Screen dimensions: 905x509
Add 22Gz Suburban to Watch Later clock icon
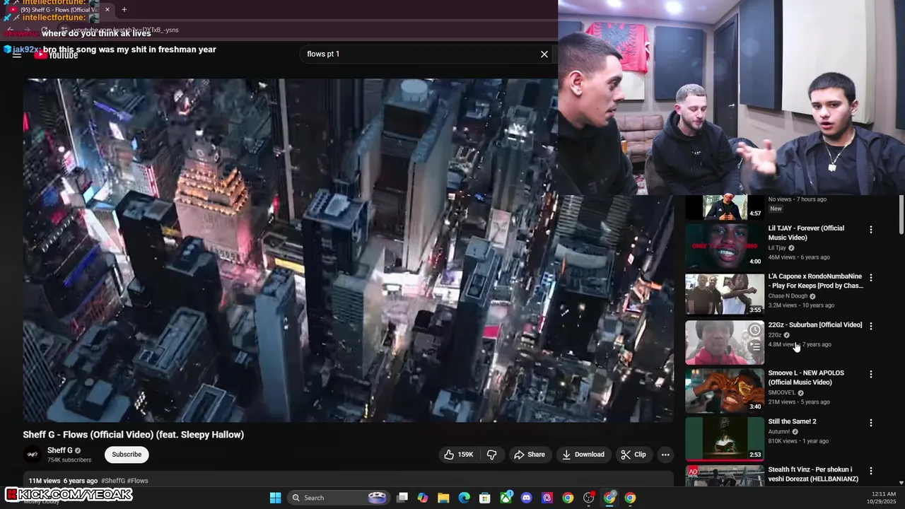pos(755,330)
